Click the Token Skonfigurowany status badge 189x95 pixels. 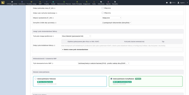(x=45, y=82)
